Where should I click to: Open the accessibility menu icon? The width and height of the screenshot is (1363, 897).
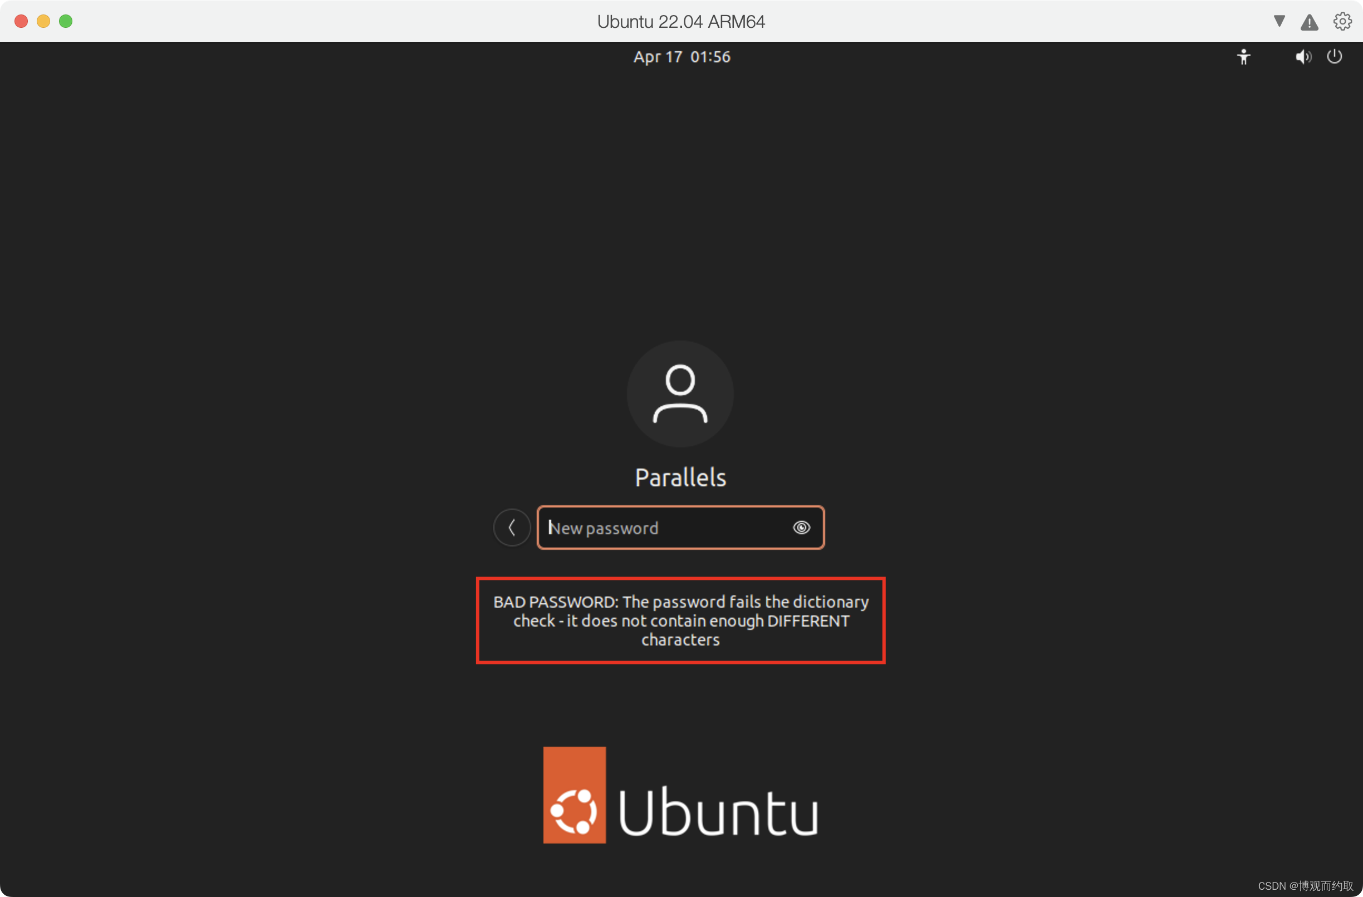click(x=1243, y=57)
